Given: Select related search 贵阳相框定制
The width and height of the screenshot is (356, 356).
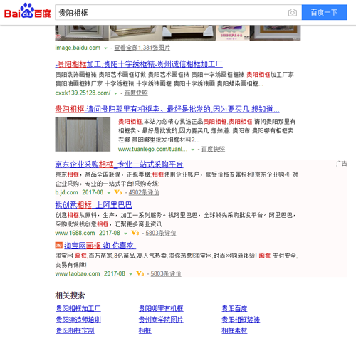Looking at the screenshot, I should (x=75, y=330).
